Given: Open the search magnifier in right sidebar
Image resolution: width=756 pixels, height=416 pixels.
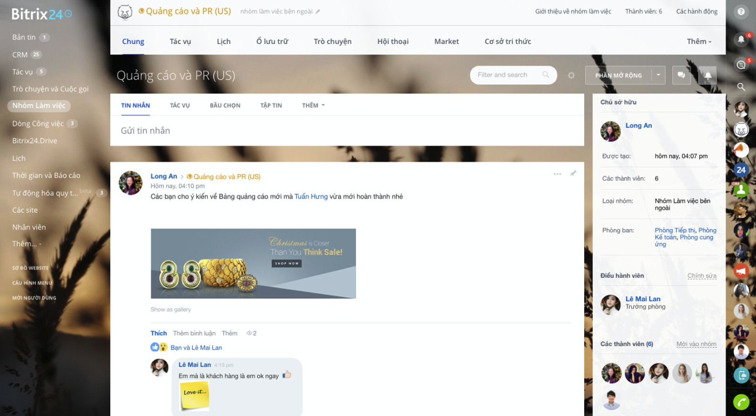Looking at the screenshot, I should (741, 87).
